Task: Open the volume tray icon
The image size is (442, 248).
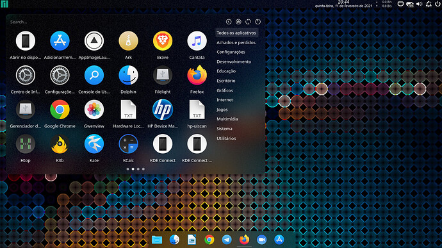Action: pyautogui.click(x=419, y=4)
